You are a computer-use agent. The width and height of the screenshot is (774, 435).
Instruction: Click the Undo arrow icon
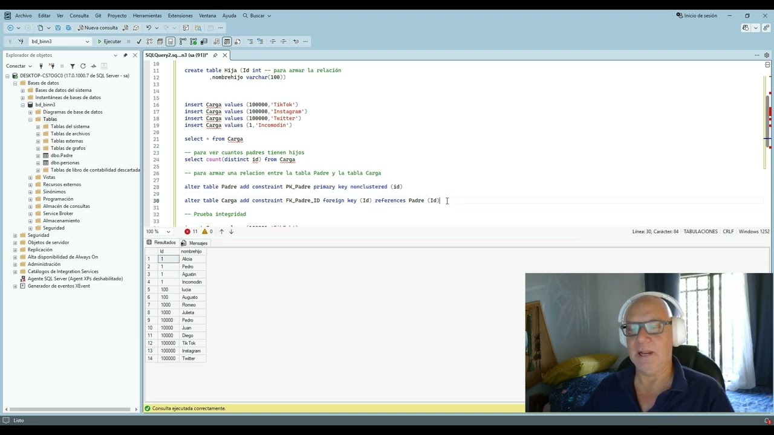coord(148,28)
